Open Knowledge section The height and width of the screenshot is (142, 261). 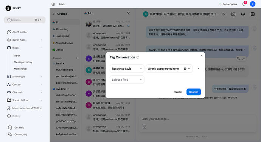[19, 76]
